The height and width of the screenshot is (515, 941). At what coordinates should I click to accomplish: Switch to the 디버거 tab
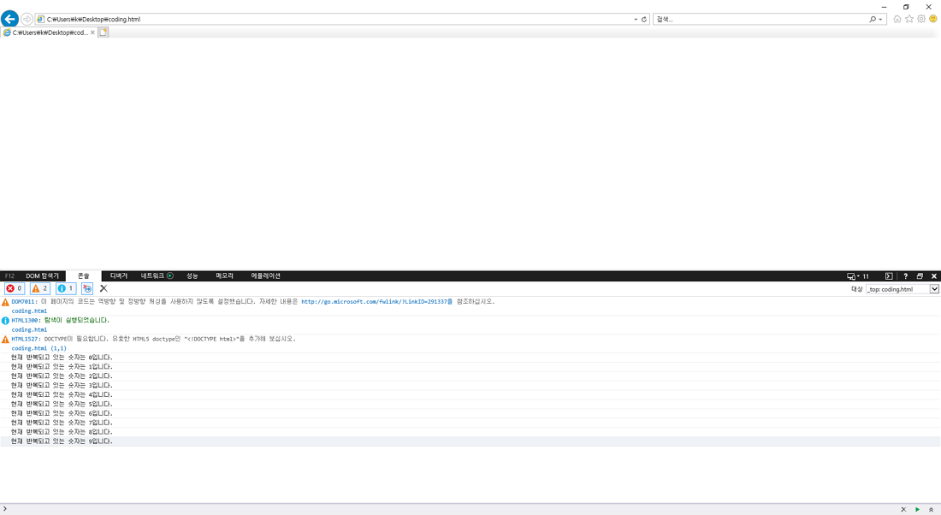click(x=119, y=276)
